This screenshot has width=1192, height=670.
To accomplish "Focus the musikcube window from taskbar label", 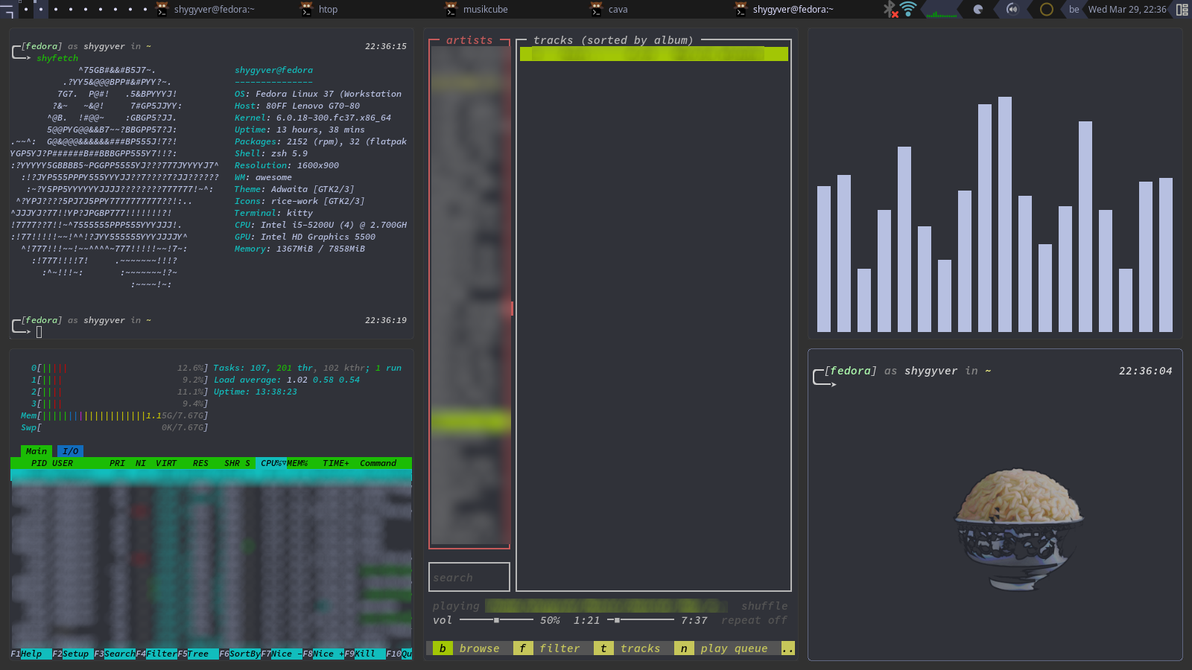I will 485,10.
